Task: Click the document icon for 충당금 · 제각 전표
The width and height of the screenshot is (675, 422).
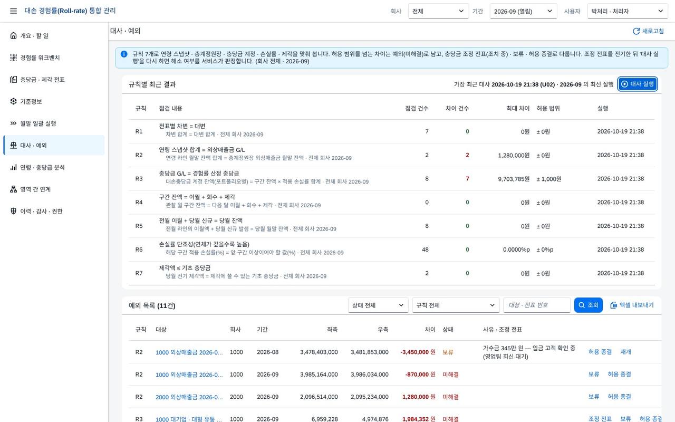Action: click(x=13, y=80)
